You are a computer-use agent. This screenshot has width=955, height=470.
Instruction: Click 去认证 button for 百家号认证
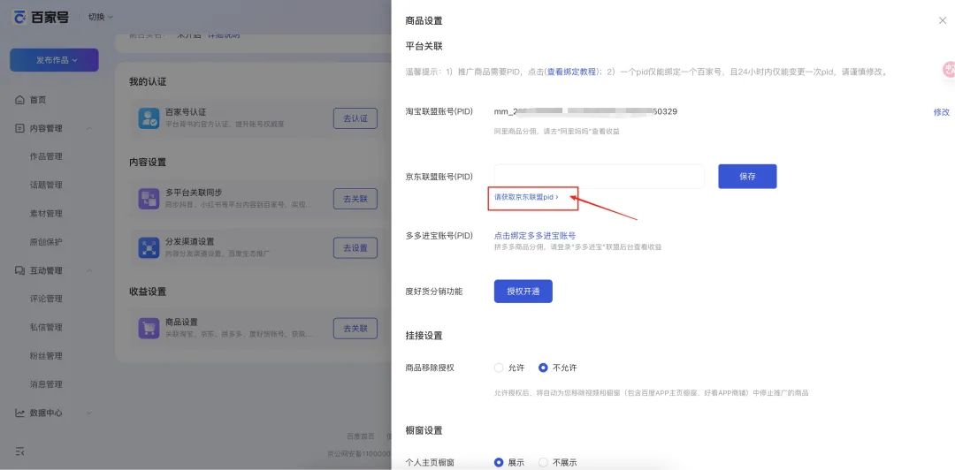(355, 118)
